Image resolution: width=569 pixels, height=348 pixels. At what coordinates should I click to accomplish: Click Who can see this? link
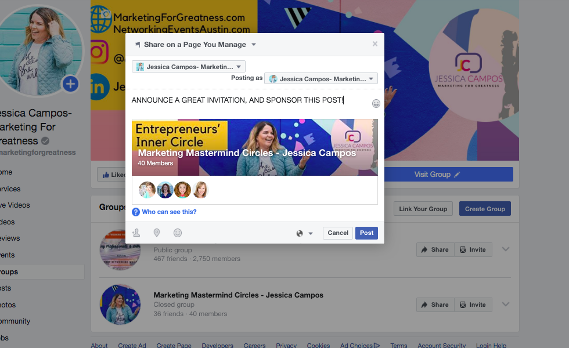click(x=169, y=212)
